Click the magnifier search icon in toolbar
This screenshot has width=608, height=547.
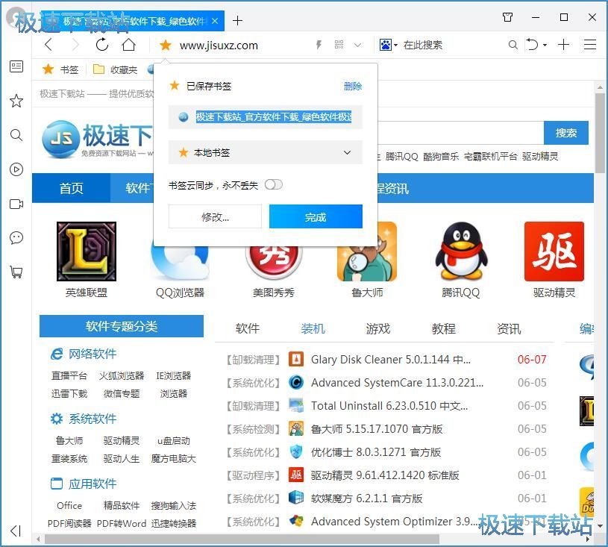[x=513, y=45]
